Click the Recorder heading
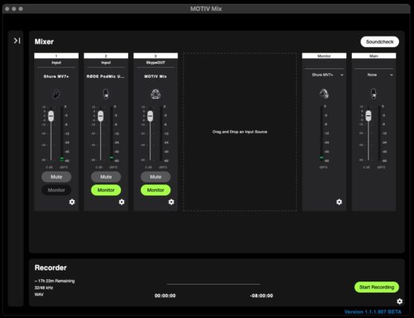 tap(51, 268)
